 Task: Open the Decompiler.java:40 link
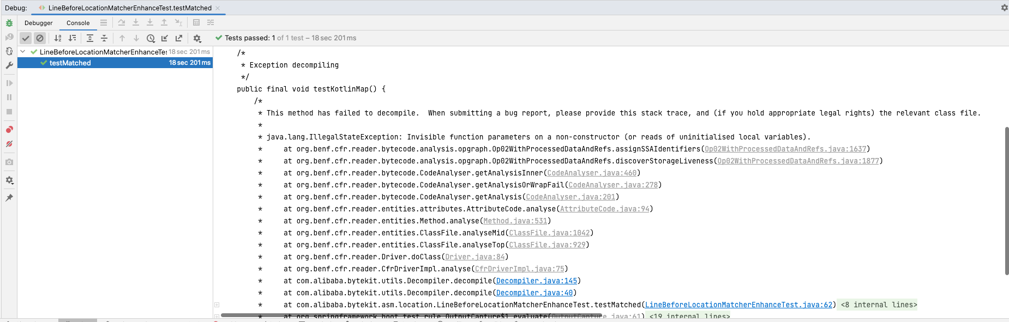(x=534, y=293)
